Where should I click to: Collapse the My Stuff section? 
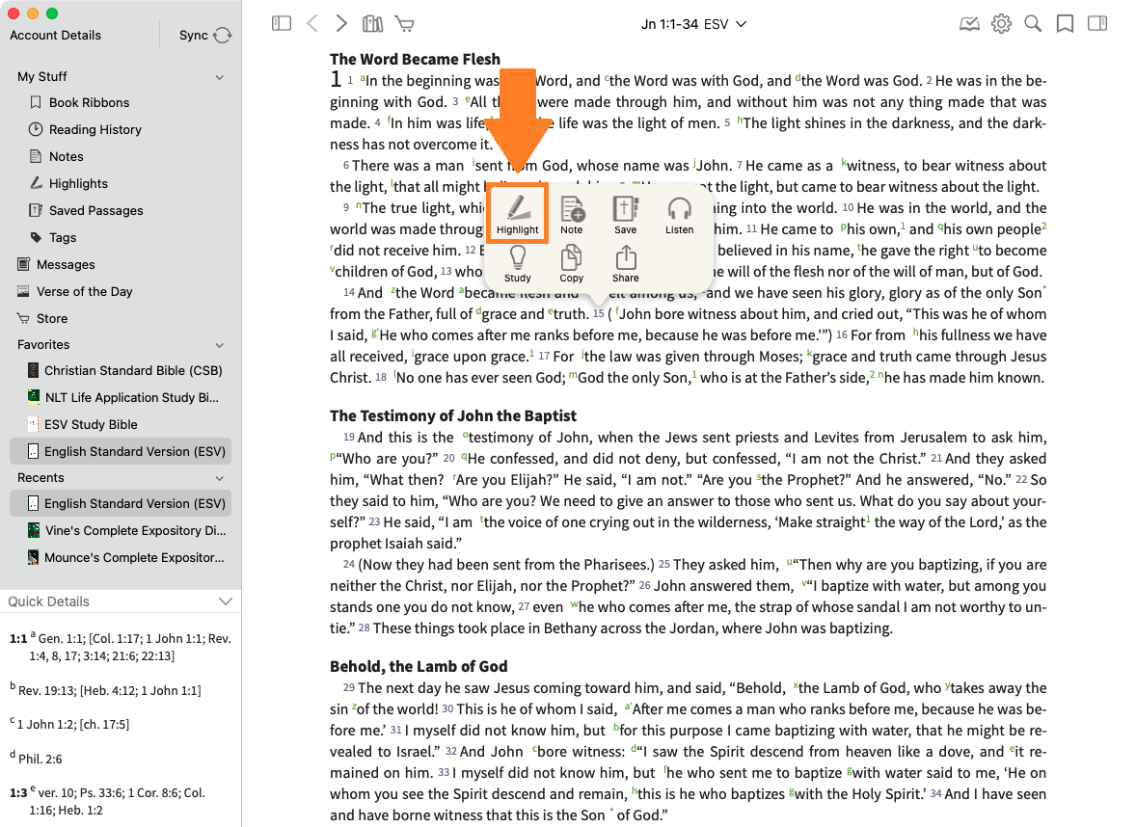pyautogui.click(x=220, y=77)
